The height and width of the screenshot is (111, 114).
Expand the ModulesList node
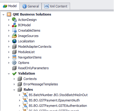(x=9, y=52)
